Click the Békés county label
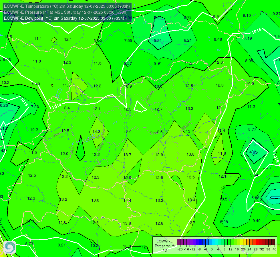Screen dimensions: 280x257 186,126
